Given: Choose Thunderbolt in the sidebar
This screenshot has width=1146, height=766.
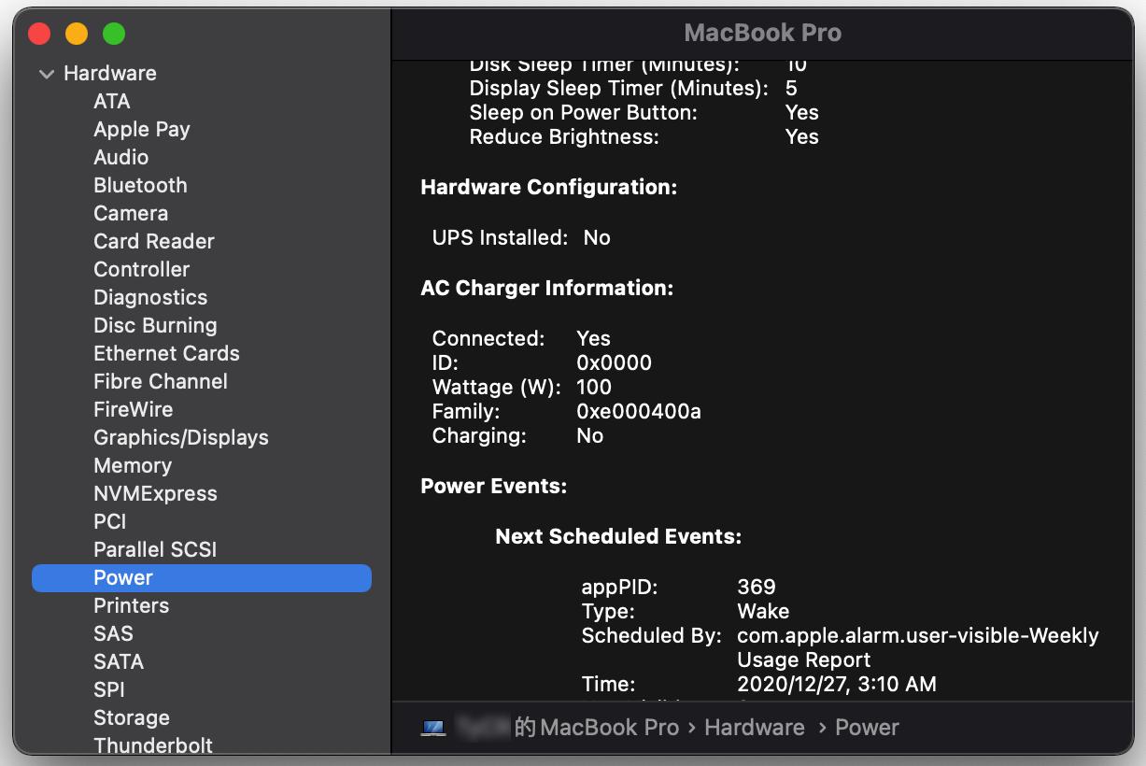Looking at the screenshot, I should 152,745.
